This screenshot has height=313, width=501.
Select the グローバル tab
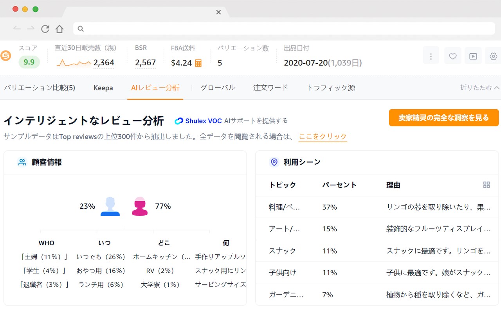(218, 88)
